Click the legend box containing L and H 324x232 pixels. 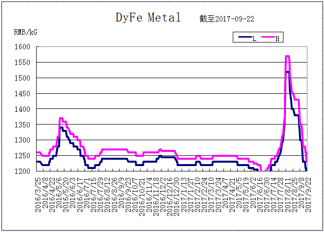click(x=258, y=37)
